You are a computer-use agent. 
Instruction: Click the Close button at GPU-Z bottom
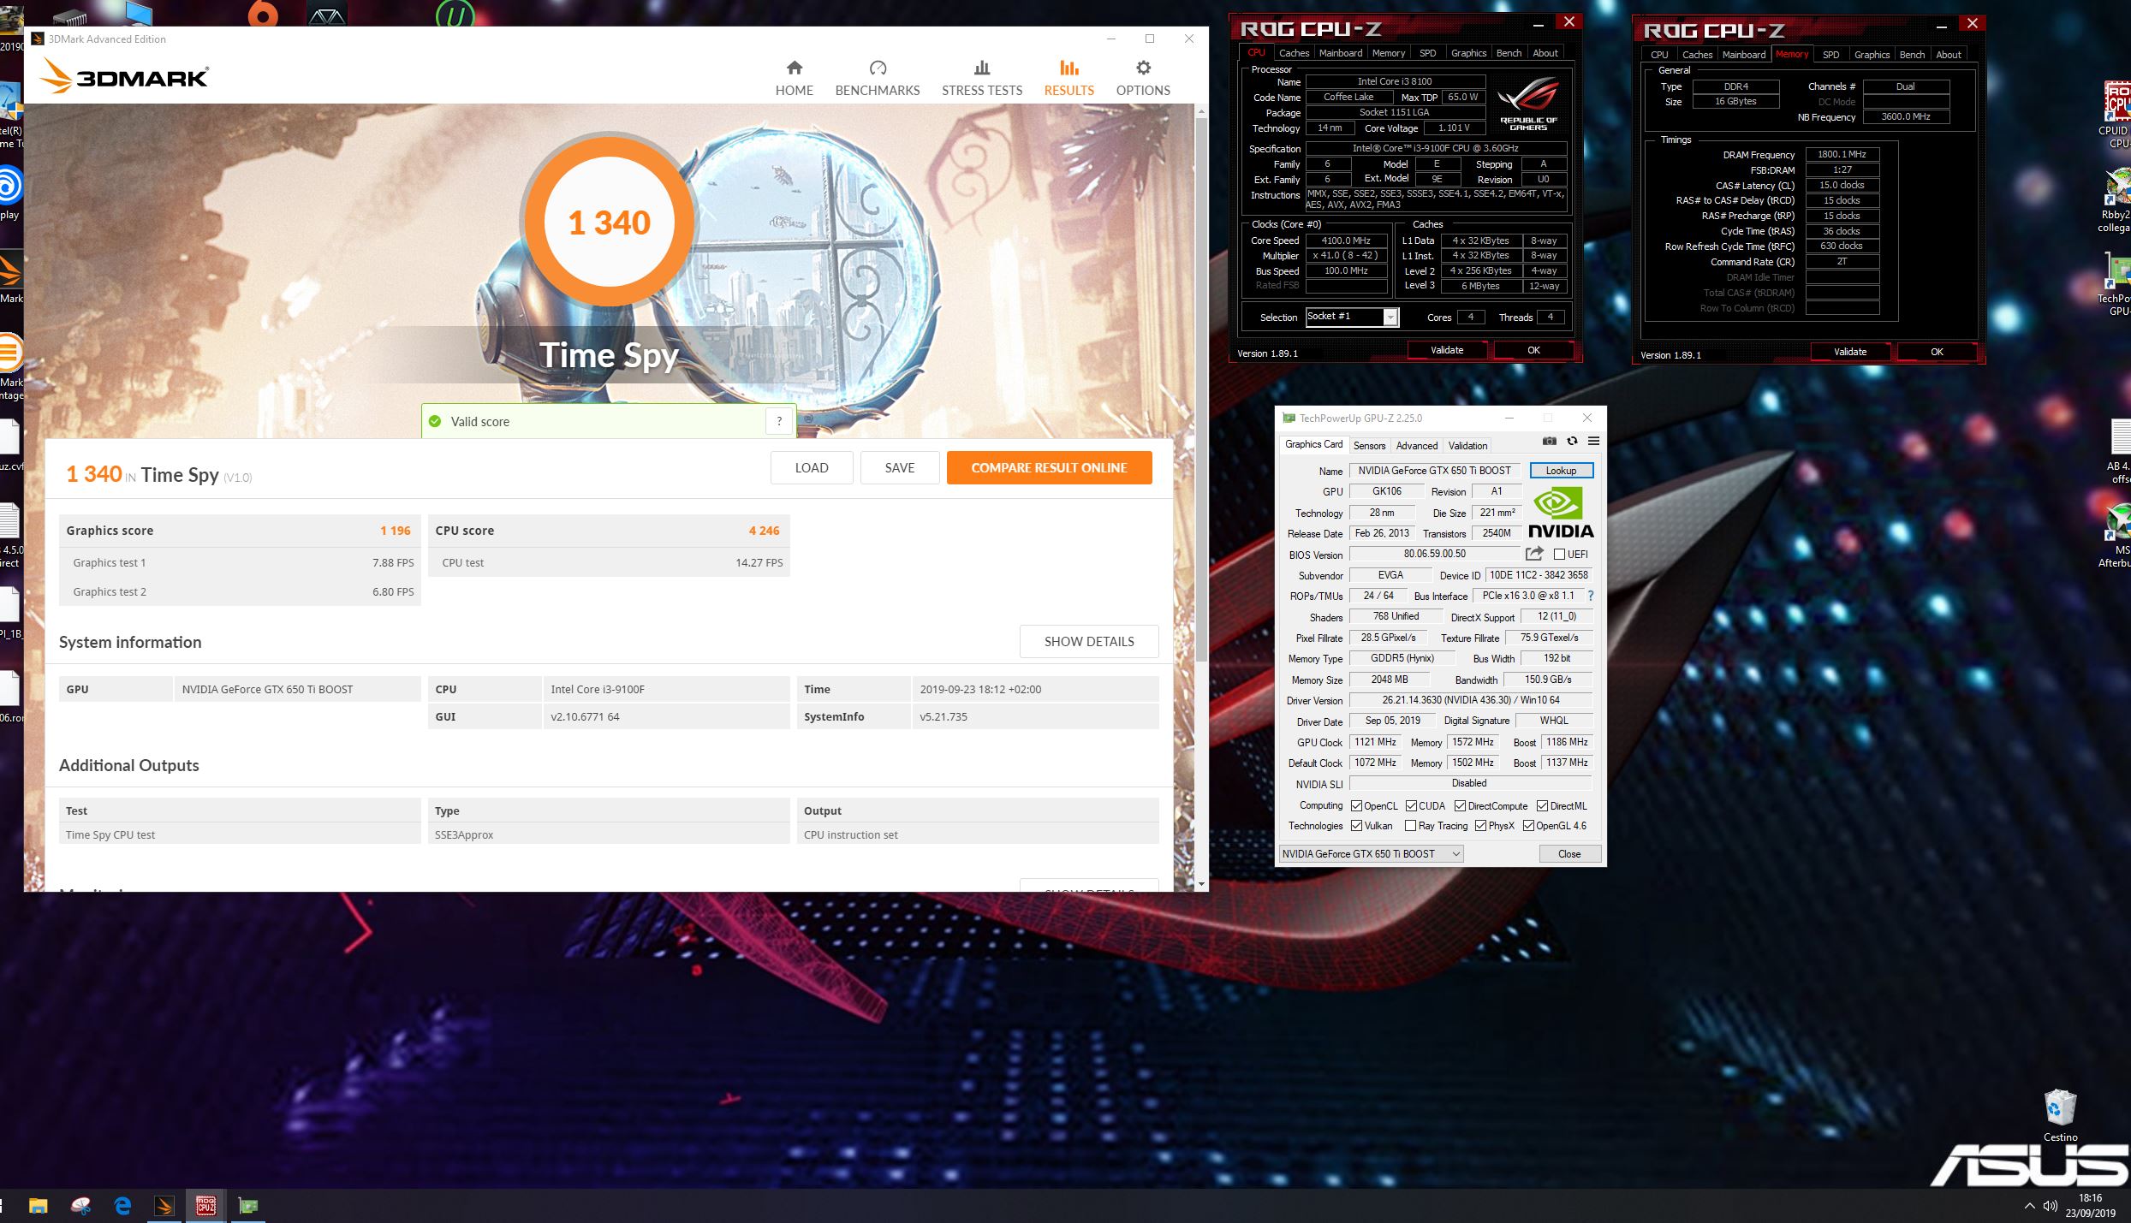(1569, 854)
